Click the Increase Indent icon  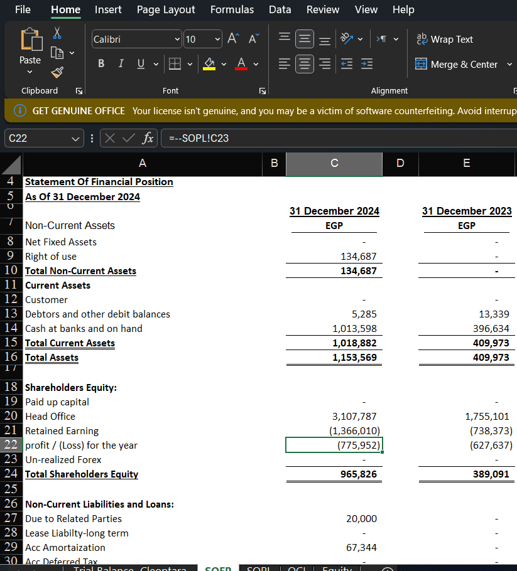click(367, 64)
